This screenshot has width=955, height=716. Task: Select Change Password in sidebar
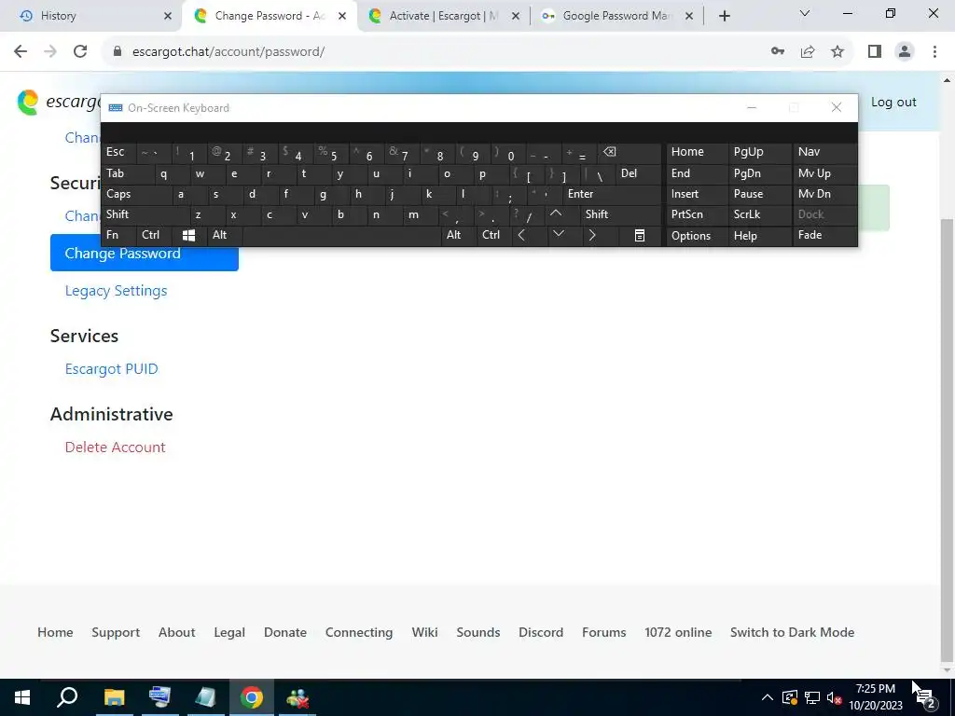pos(145,253)
